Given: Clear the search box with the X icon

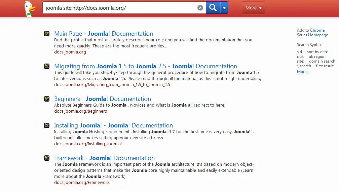Looking at the screenshot, I should point(200,8).
